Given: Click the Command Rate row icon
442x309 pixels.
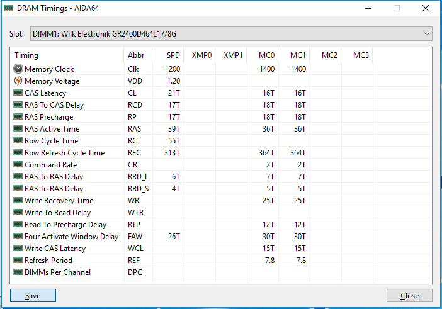Looking at the screenshot, I should click(18, 165).
